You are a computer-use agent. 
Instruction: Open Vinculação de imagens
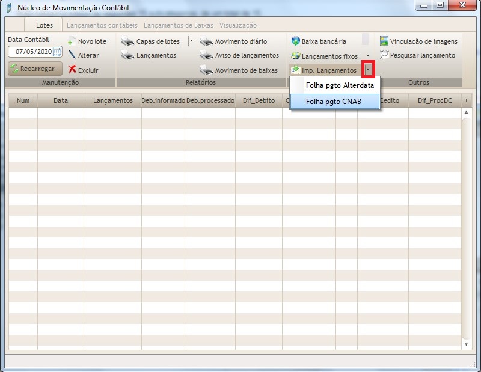(423, 41)
